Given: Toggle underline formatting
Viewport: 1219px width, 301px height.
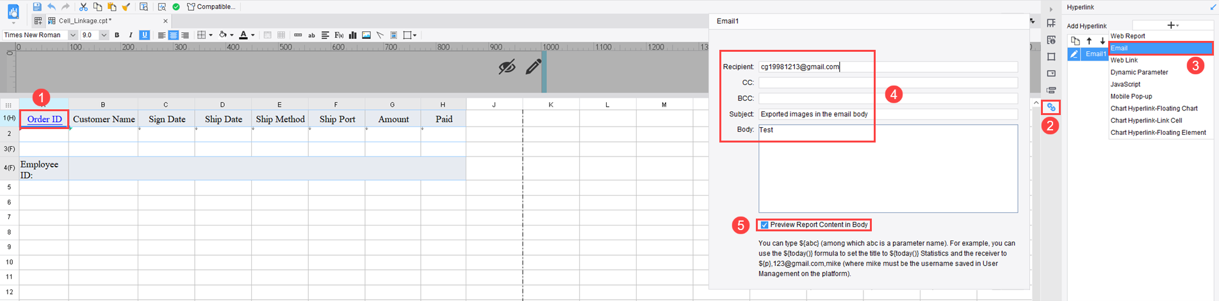Looking at the screenshot, I should click(145, 35).
